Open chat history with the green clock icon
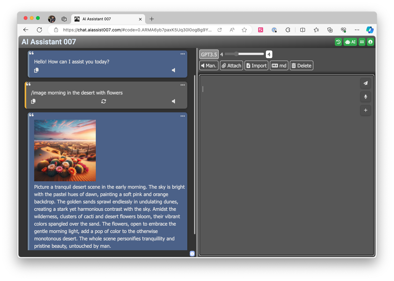Viewport: 394px width, 281px height. coord(338,42)
